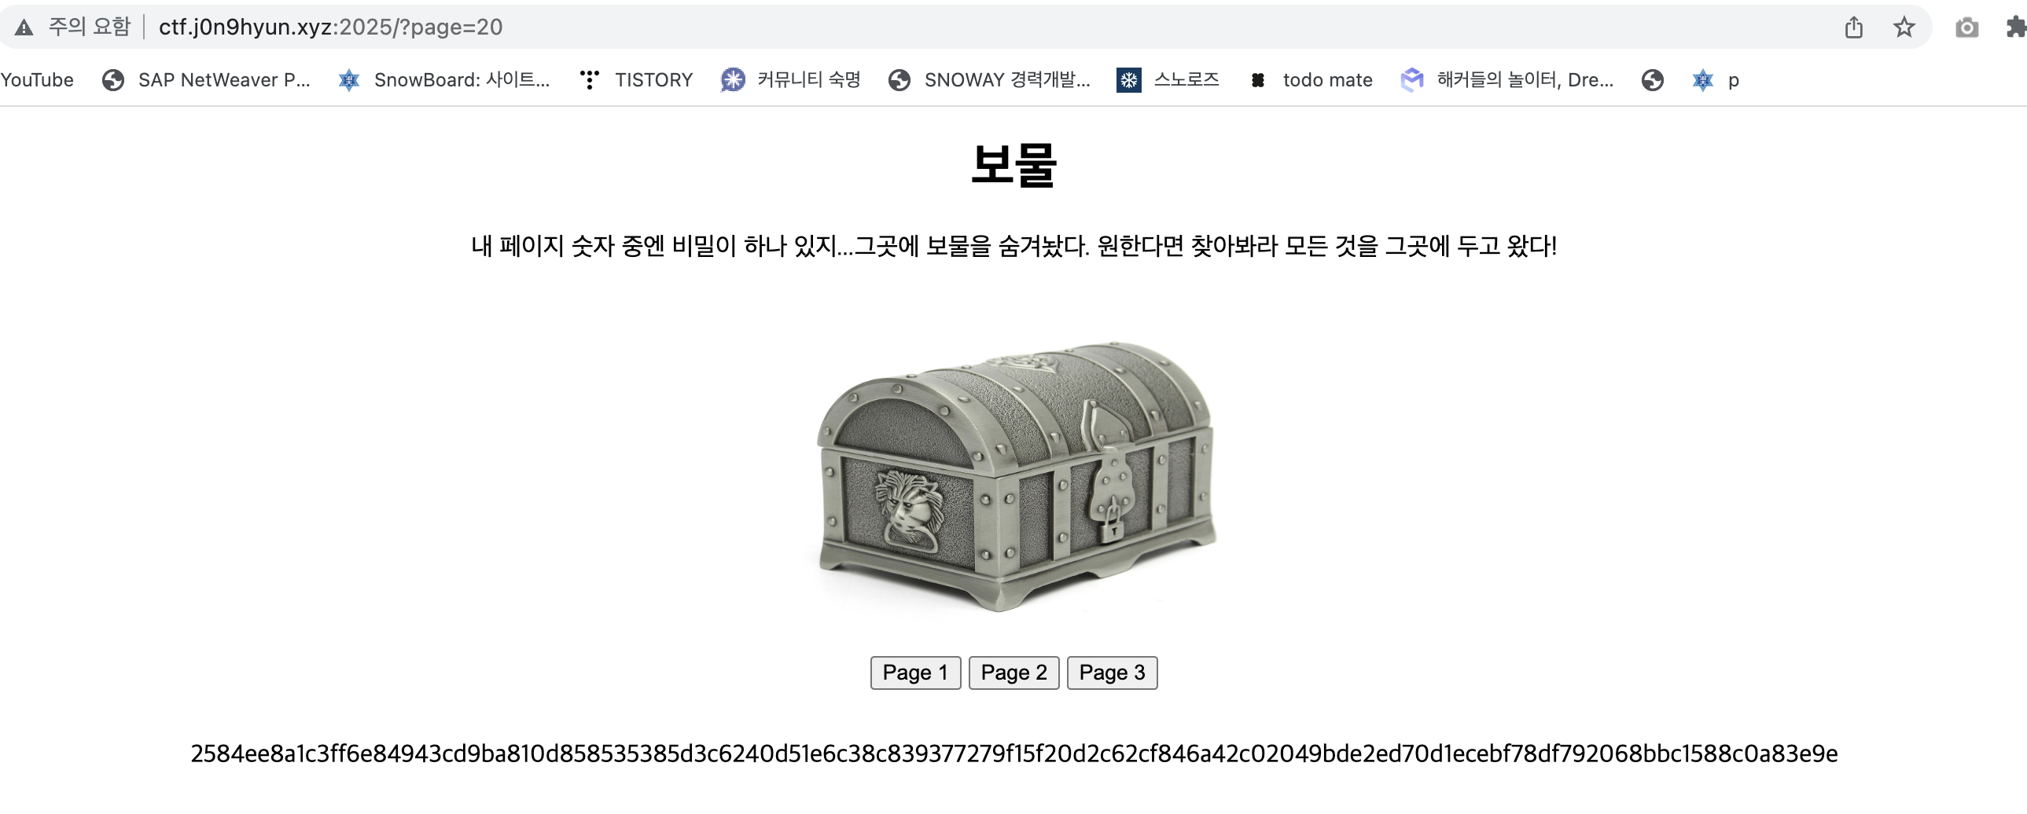The width and height of the screenshot is (2027, 814).
Task: Click the share page icon
Action: coord(1854,27)
